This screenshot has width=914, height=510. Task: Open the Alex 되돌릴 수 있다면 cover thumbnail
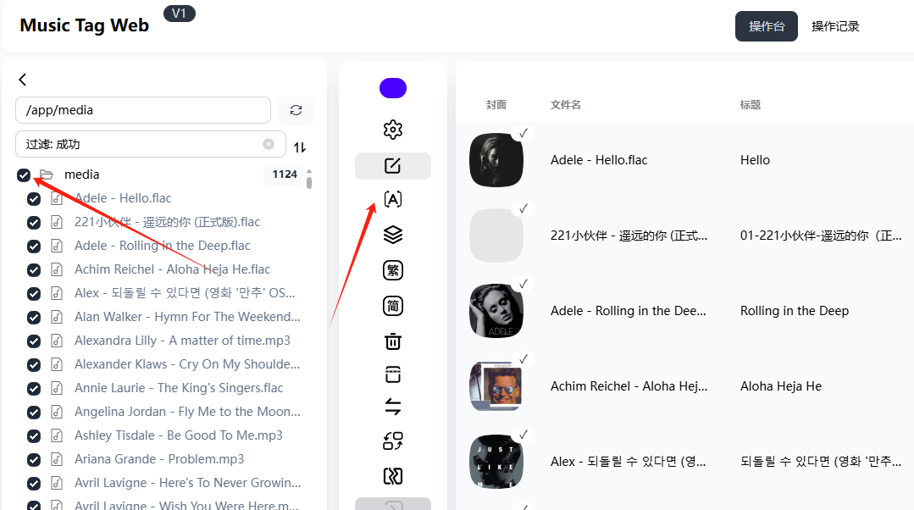coord(496,462)
